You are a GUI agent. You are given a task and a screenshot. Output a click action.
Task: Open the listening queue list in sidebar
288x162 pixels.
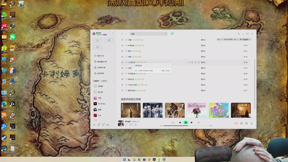tap(99, 73)
